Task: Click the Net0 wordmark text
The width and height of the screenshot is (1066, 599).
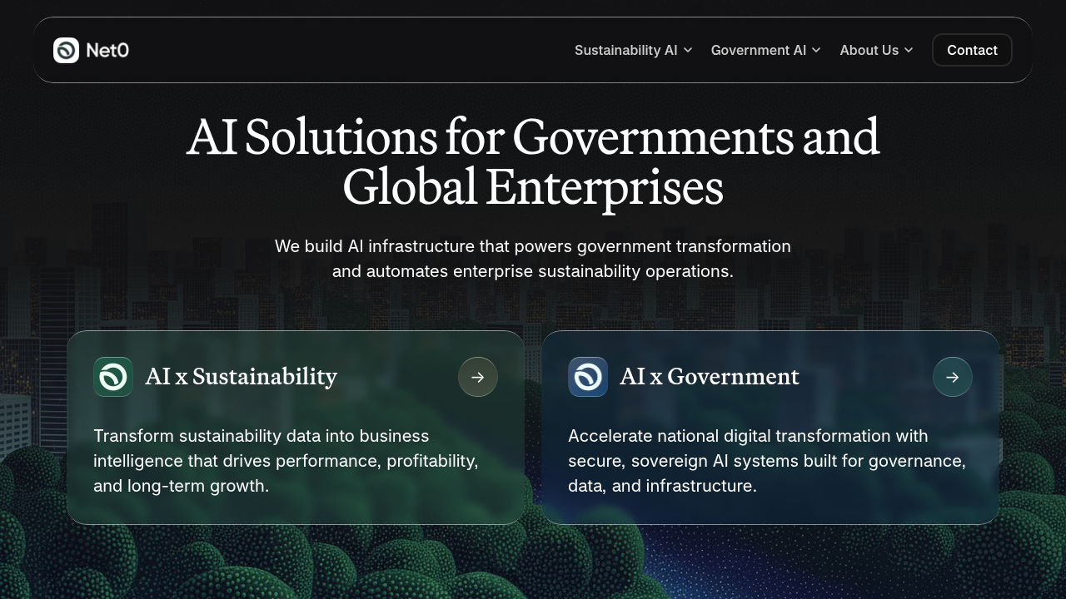Action: tap(107, 50)
